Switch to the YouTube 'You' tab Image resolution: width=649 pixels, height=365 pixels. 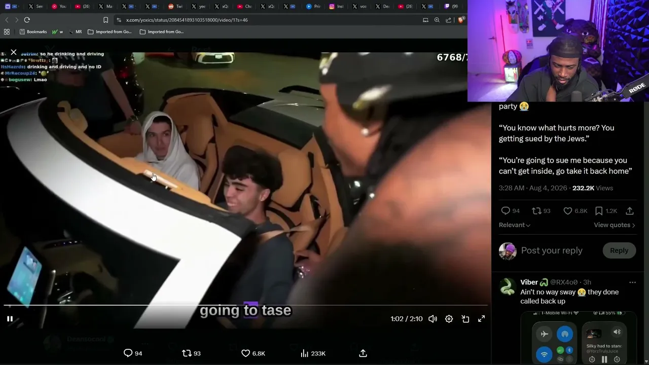click(60, 7)
